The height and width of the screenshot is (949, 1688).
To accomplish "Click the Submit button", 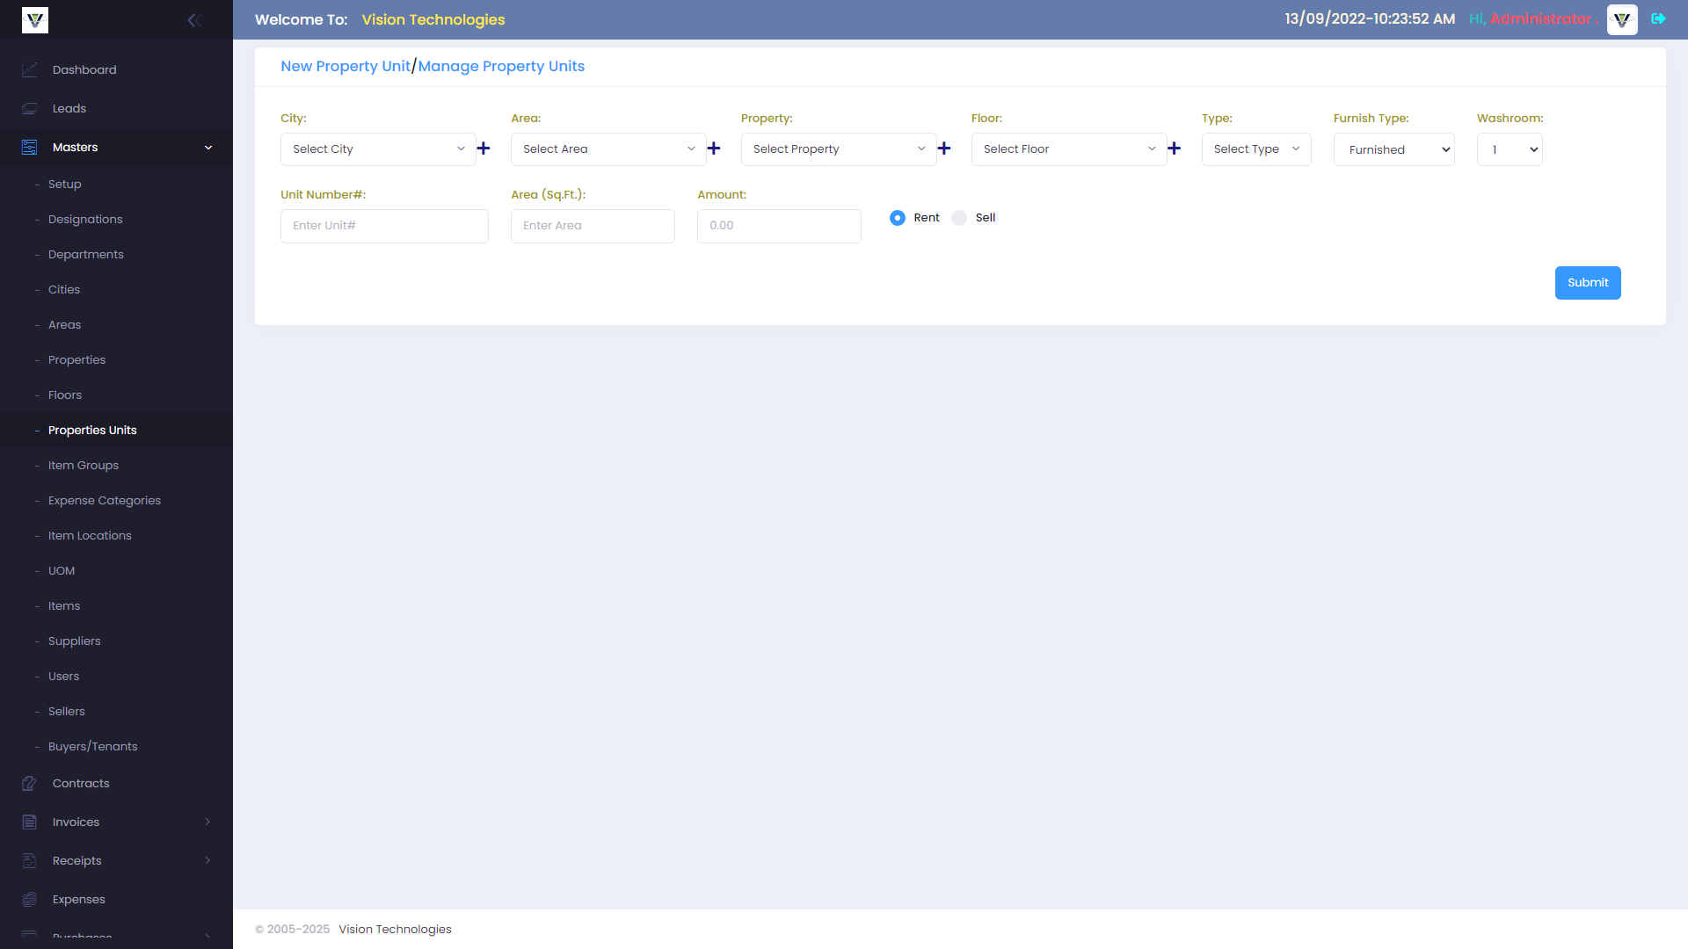I will click(1587, 282).
